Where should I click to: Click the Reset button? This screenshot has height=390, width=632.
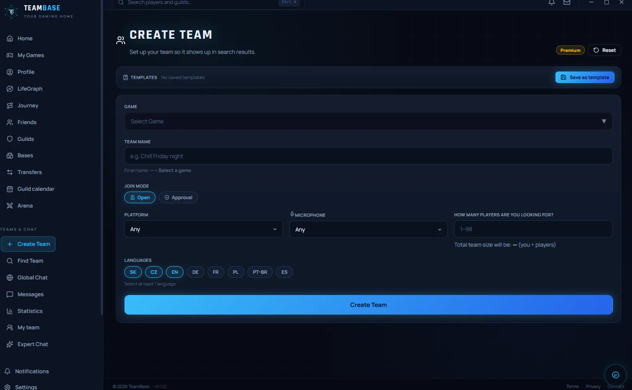pyautogui.click(x=604, y=50)
